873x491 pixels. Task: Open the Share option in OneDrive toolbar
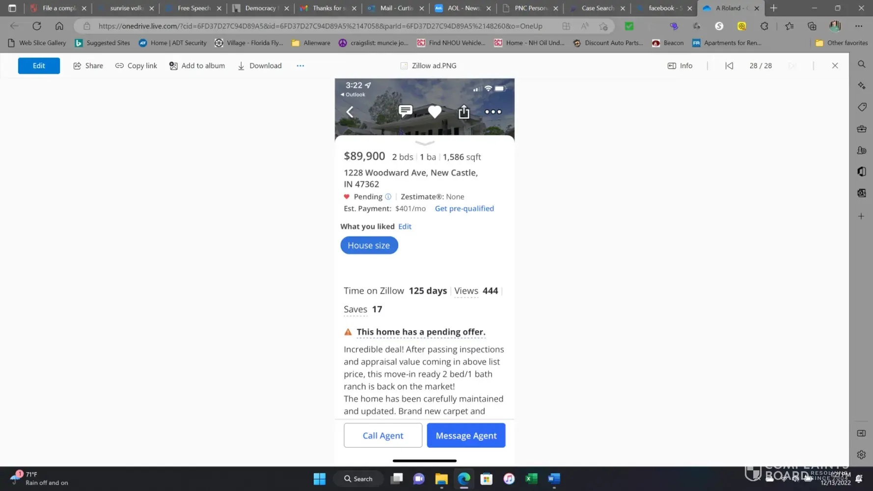point(88,66)
